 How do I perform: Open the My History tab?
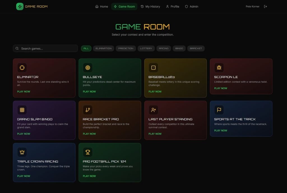click(x=150, y=6)
